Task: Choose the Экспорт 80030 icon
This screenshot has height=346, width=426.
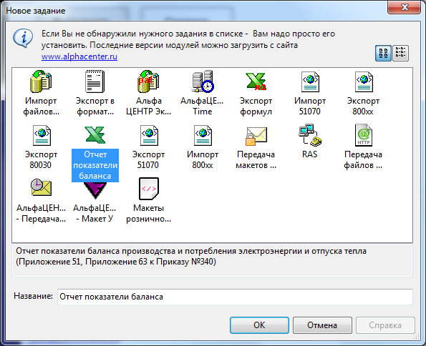Action: 42,135
